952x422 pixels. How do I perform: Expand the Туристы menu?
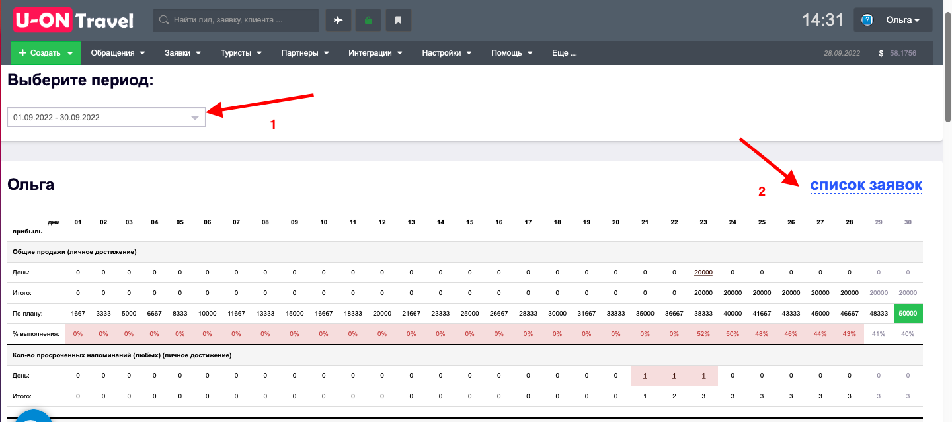[x=241, y=53]
